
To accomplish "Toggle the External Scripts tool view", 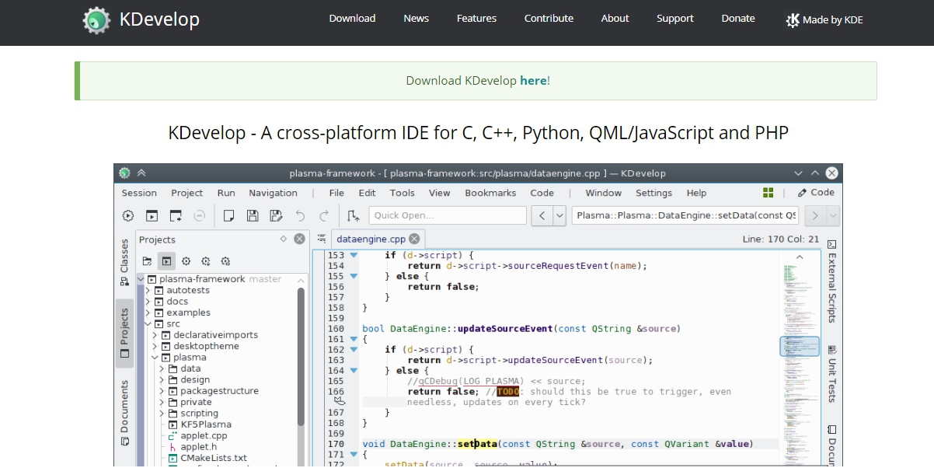I will 831,282.
